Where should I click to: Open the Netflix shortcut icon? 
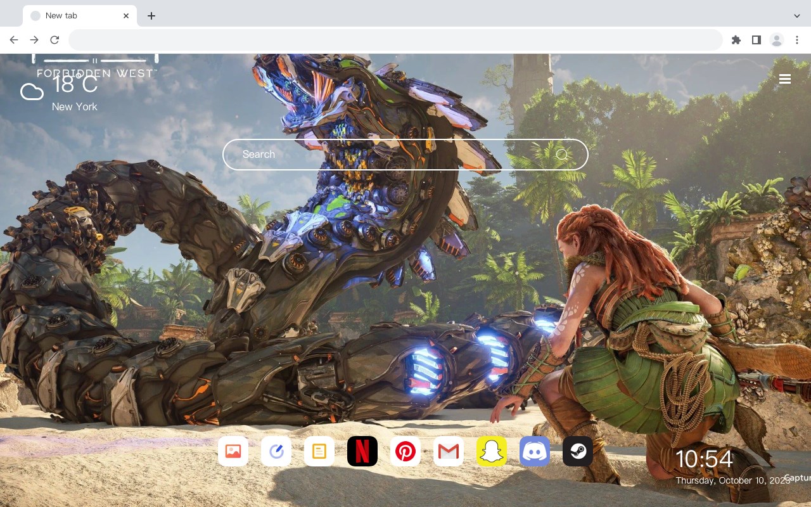tap(362, 451)
